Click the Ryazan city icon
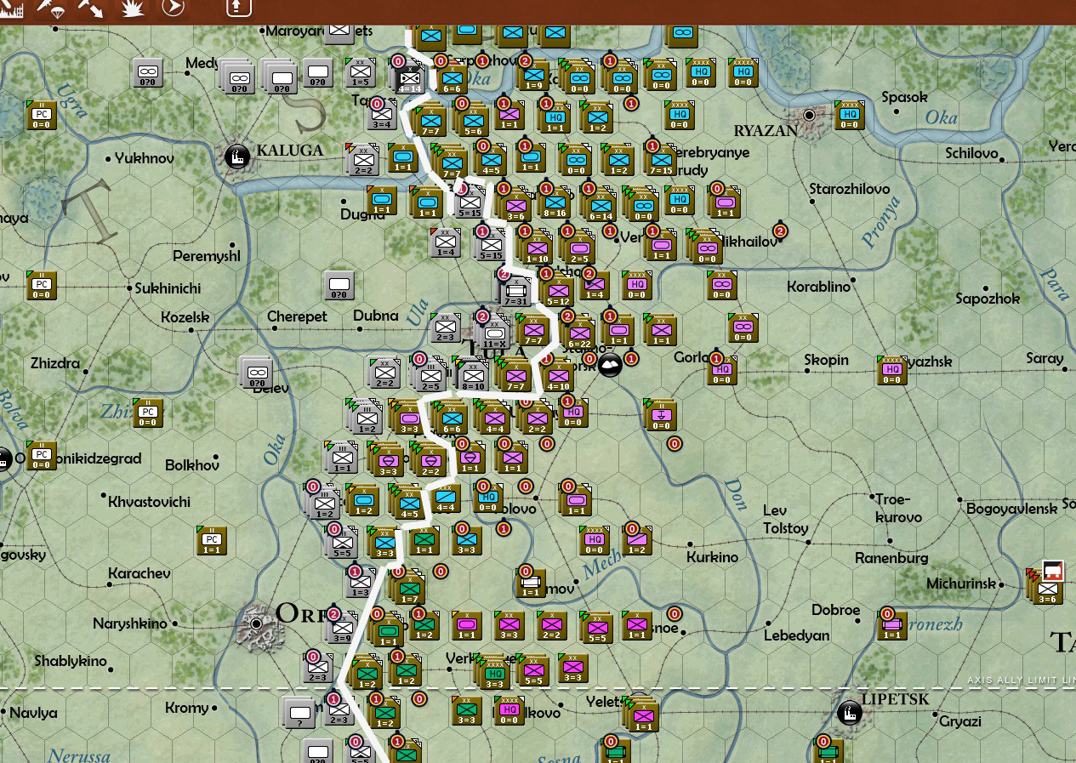This screenshot has height=763, width=1076. point(809,115)
